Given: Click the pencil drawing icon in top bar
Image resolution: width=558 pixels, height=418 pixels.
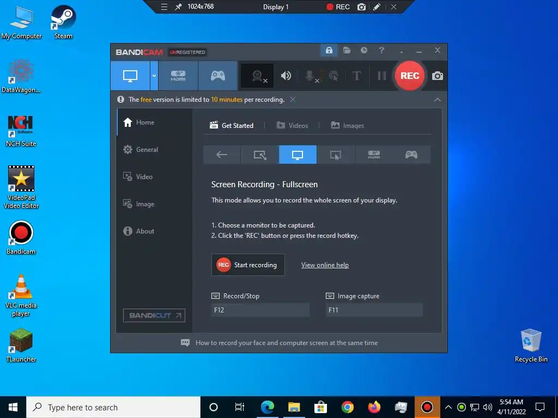Looking at the screenshot, I should click(377, 7).
